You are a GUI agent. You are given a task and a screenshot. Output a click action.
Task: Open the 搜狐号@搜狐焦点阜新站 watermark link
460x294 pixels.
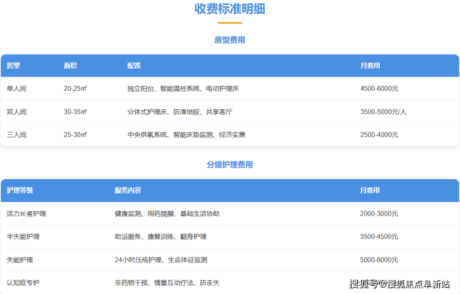[x=399, y=284]
